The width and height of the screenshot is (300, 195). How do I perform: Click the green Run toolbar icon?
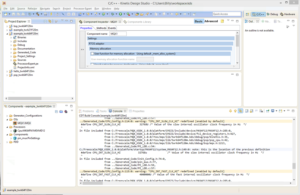coord(120,14)
